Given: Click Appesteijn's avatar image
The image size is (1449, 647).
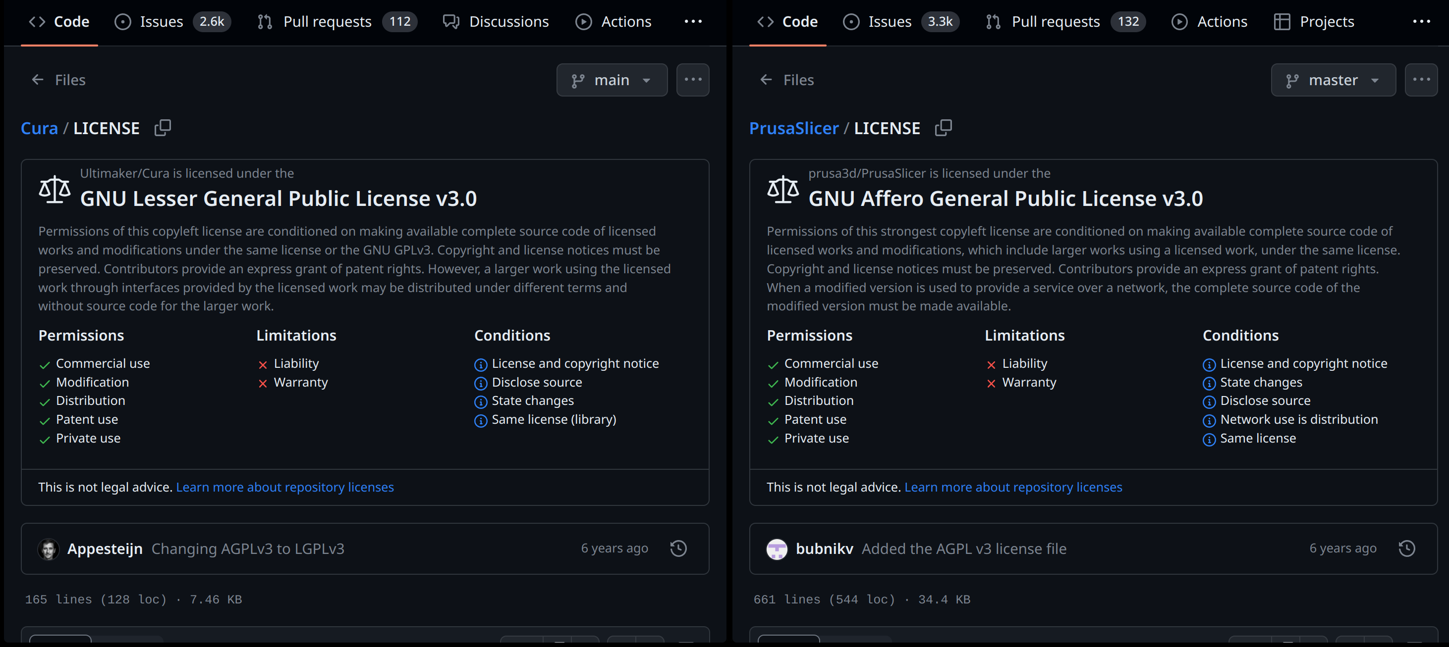Looking at the screenshot, I should [49, 548].
